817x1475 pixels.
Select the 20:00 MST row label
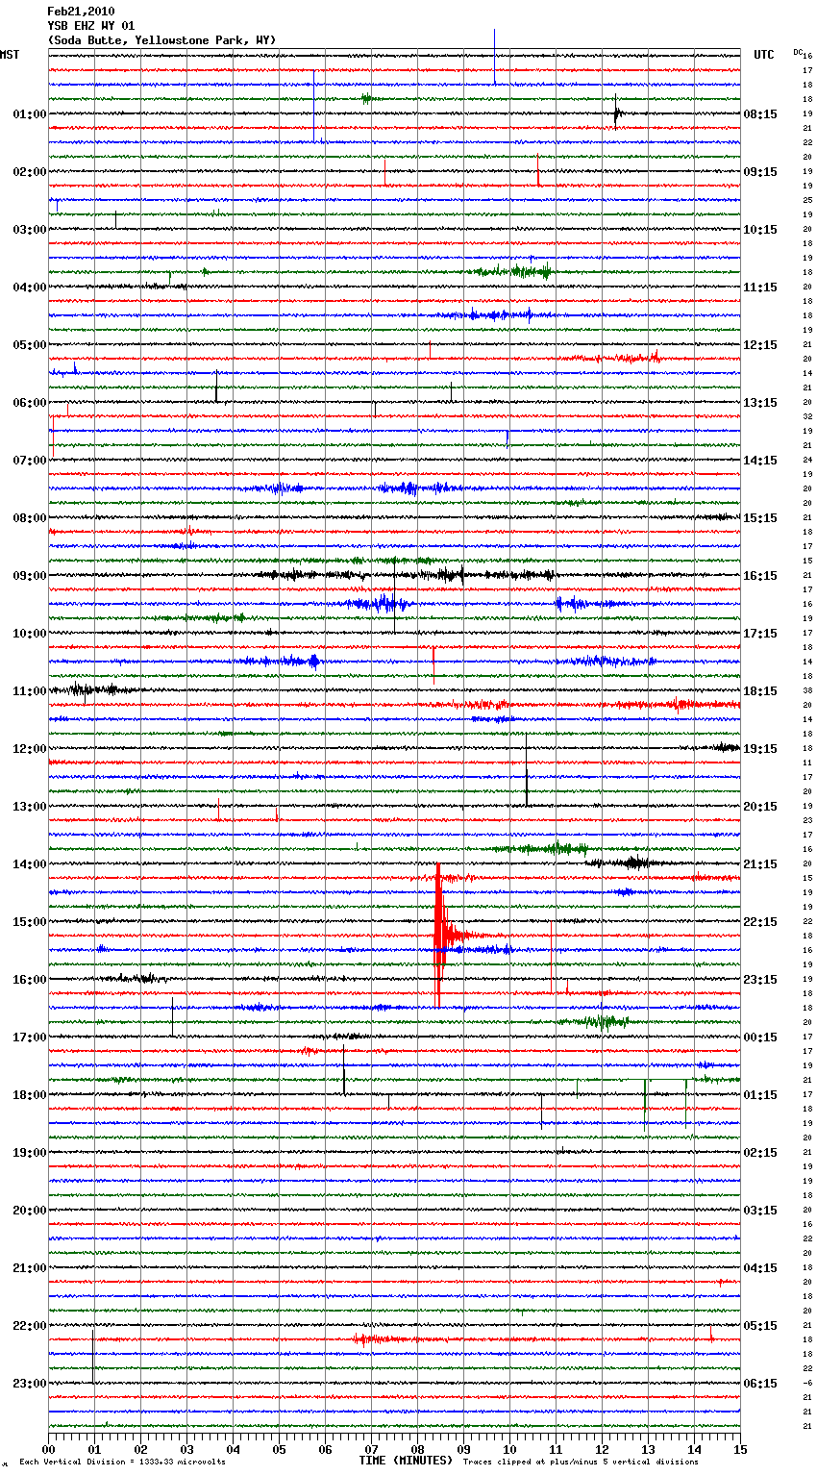pyautogui.click(x=29, y=1211)
